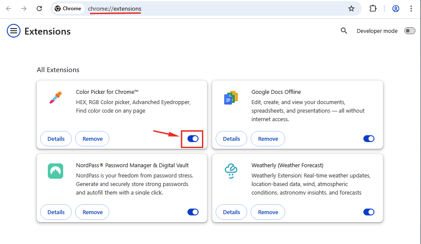Screen dimensions: 421x244
Task: Open Details for Weatherly
Action: click(x=231, y=212)
